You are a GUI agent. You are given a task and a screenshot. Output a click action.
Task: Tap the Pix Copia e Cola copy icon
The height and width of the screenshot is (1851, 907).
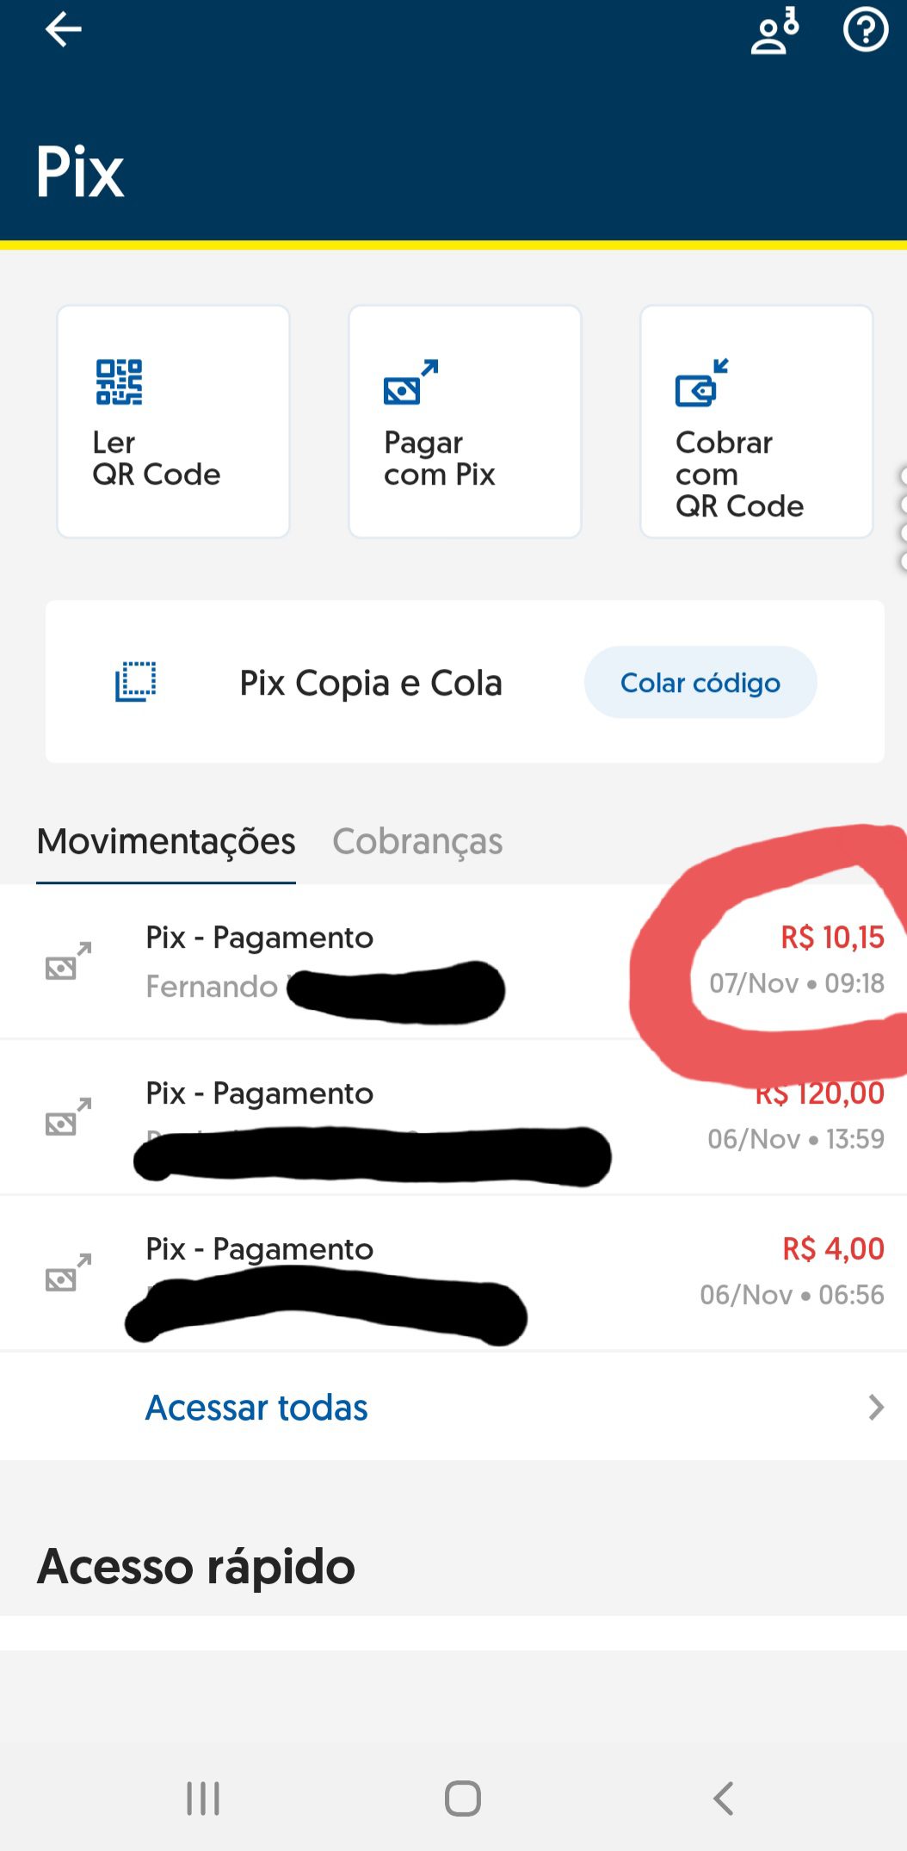coord(136,682)
